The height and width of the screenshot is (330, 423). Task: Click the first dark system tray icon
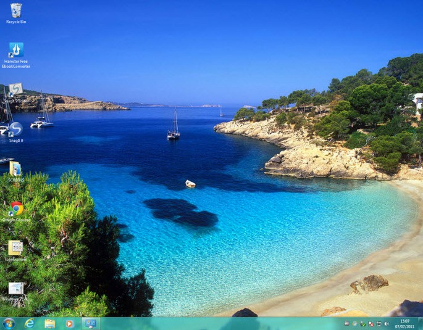(347, 324)
